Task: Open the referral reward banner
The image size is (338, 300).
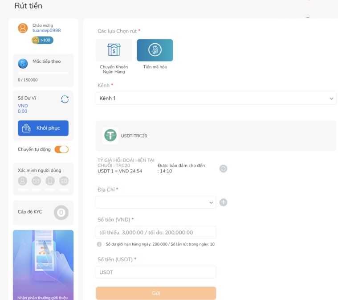Action: tap(43, 265)
